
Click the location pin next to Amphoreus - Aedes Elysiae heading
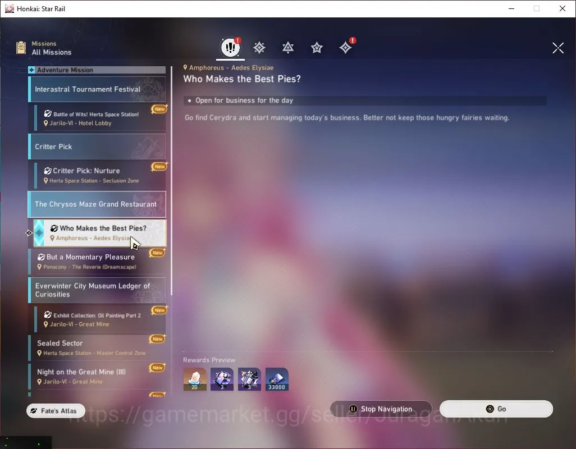click(185, 67)
